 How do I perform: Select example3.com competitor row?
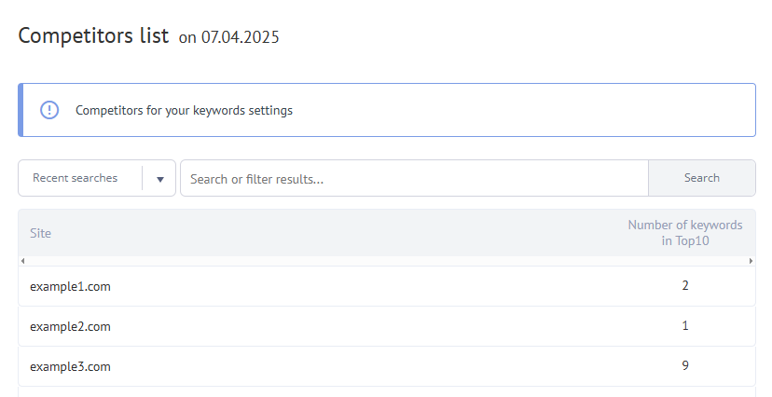[x=71, y=366]
